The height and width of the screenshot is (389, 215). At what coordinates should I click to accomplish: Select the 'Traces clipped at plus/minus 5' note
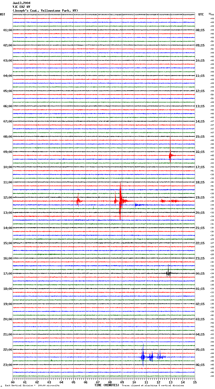pyautogui.click(x=153, y=385)
